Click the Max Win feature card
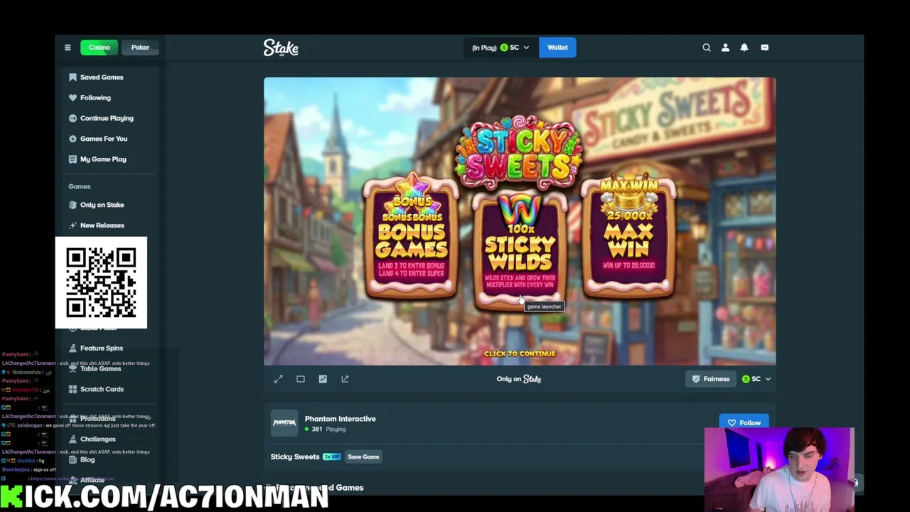 pyautogui.click(x=628, y=236)
